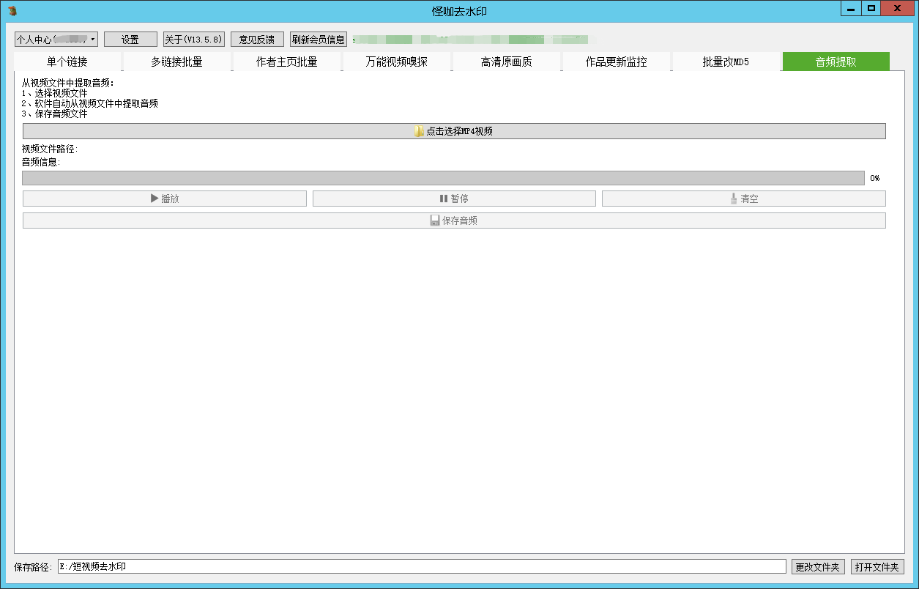This screenshot has height=589, width=919.
Task: Click the audio extraction progress bar
Action: click(x=443, y=178)
